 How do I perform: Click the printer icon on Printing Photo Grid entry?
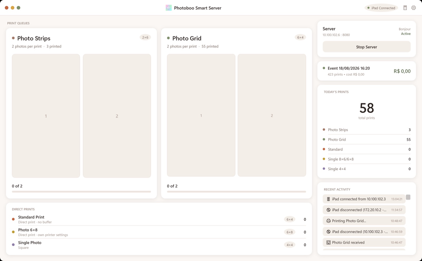[328, 221]
